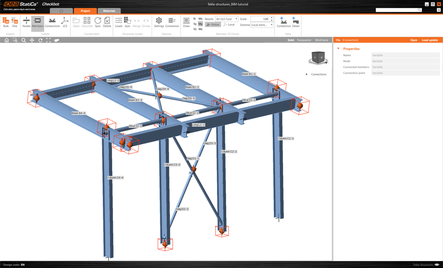Screen dimensions: 443x268
Task: Toggle Global force display mode
Action: pyautogui.click(x=213, y=24)
